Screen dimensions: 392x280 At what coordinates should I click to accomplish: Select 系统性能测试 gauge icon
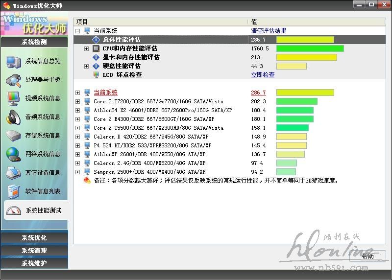tap(13, 210)
